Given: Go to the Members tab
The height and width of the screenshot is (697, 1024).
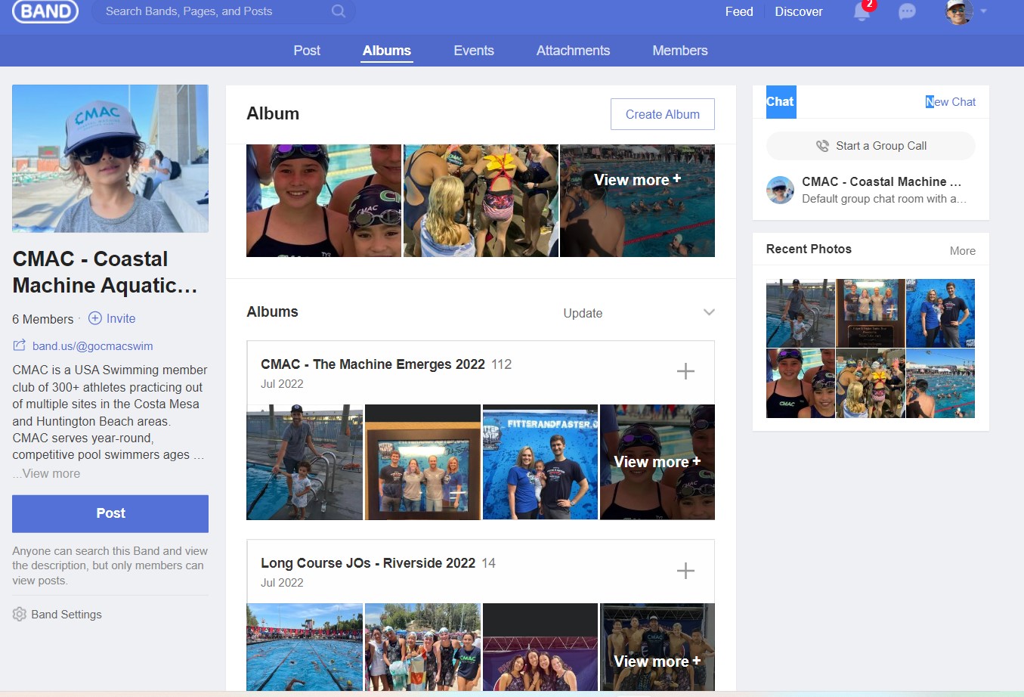Looking at the screenshot, I should point(680,51).
